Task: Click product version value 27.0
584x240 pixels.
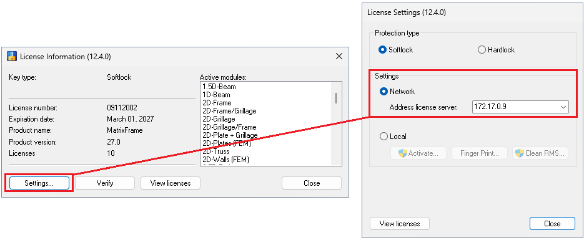Action: click(x=113, y=142)
